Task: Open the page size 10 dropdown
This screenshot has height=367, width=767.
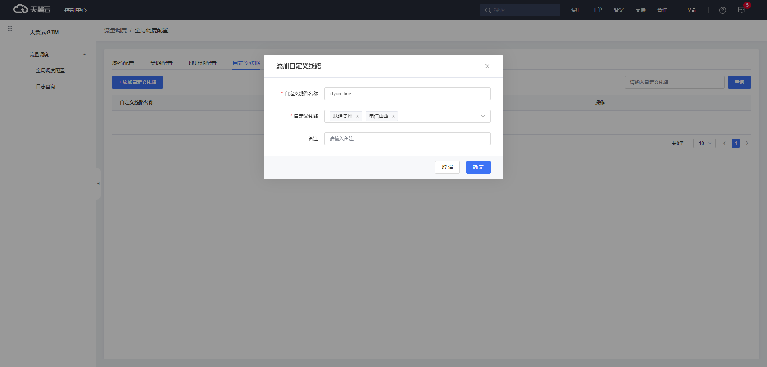Action: tap(704, 143)
